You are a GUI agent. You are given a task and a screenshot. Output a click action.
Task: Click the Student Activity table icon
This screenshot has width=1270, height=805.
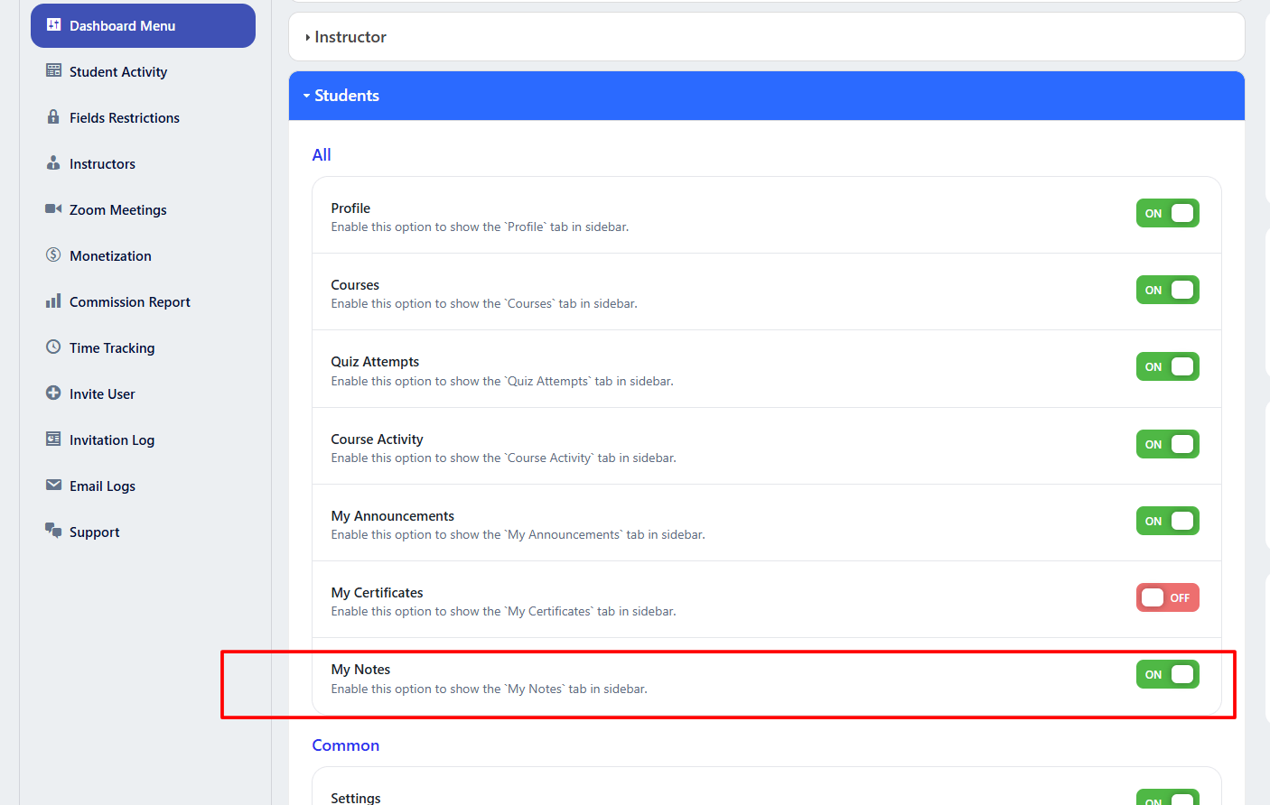click(x=53, y=71)
